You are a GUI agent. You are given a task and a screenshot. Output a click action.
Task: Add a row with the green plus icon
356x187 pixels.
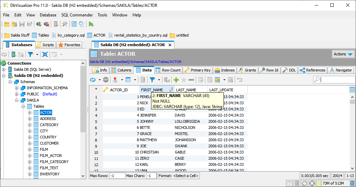pyautogui.click(x=176, y=80)
